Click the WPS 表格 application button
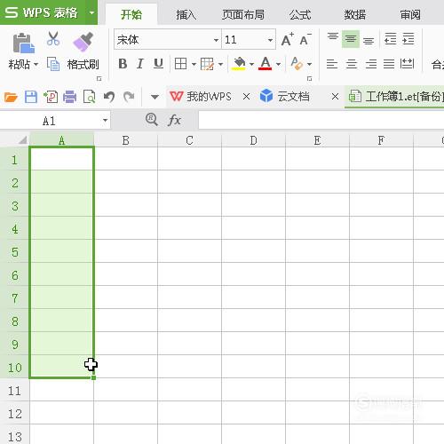 [x=42, y=12]
